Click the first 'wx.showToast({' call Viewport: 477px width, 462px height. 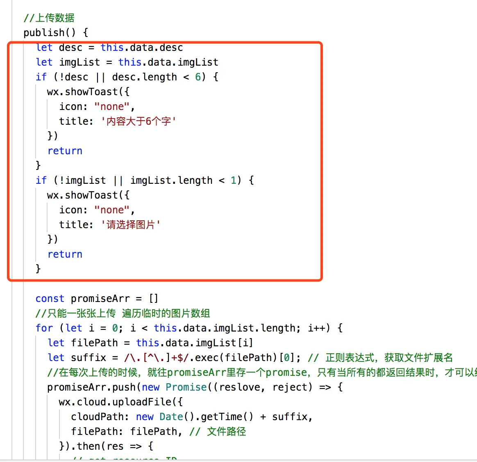(x=88, y=91)
